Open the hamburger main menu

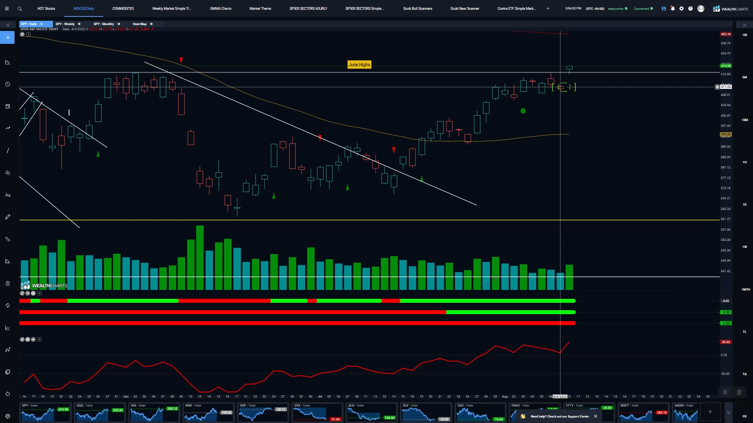point(7,8)
